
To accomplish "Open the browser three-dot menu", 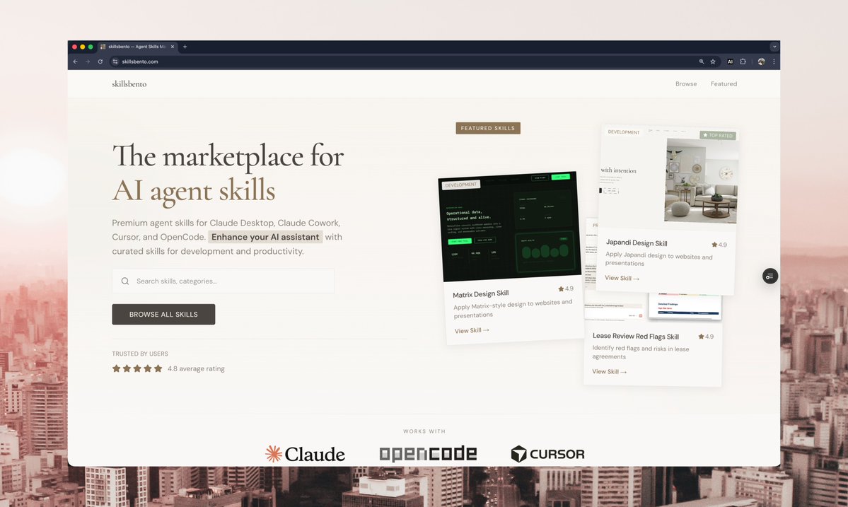I will pyautogui.click(x=773, y=62).
